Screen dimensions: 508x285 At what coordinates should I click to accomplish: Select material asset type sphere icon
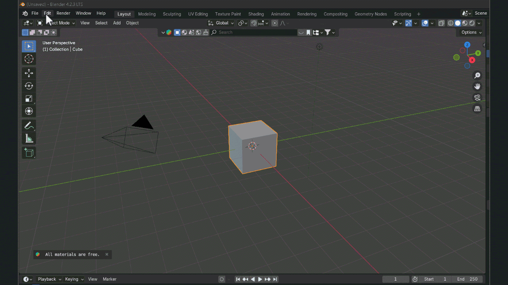click(x=185, y=32)
